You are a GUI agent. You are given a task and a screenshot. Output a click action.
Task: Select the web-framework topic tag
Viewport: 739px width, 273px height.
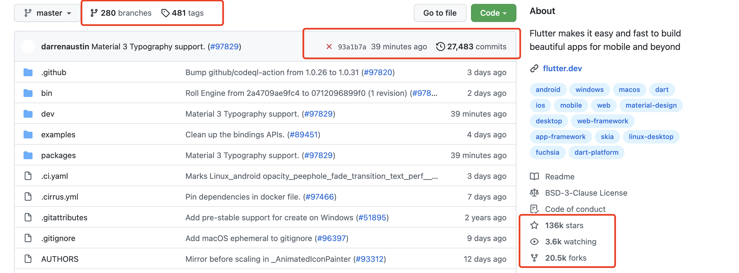(602, 121)
